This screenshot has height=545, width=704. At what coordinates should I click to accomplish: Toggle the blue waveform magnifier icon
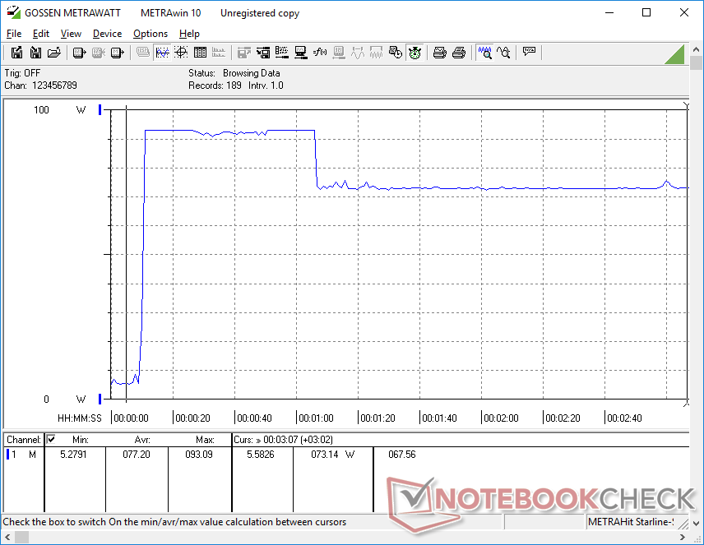coord(485,53)
